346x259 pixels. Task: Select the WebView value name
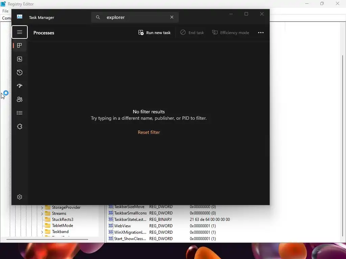pos(122,226)
